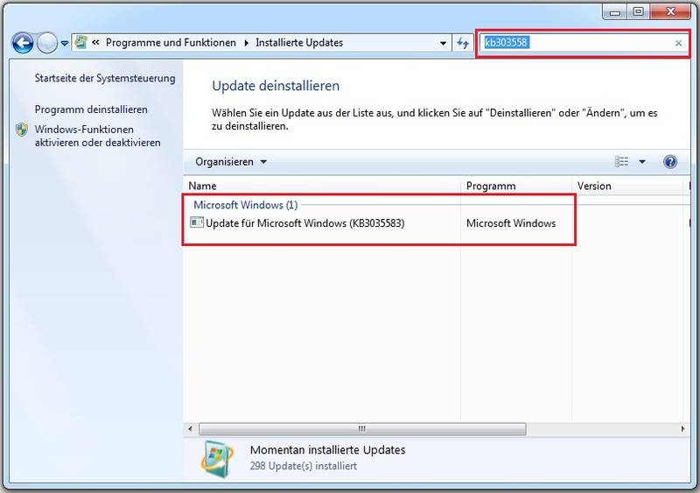Click the Programm deinstallieren link
Screen dimensions: 700x493
coord(91,109)
